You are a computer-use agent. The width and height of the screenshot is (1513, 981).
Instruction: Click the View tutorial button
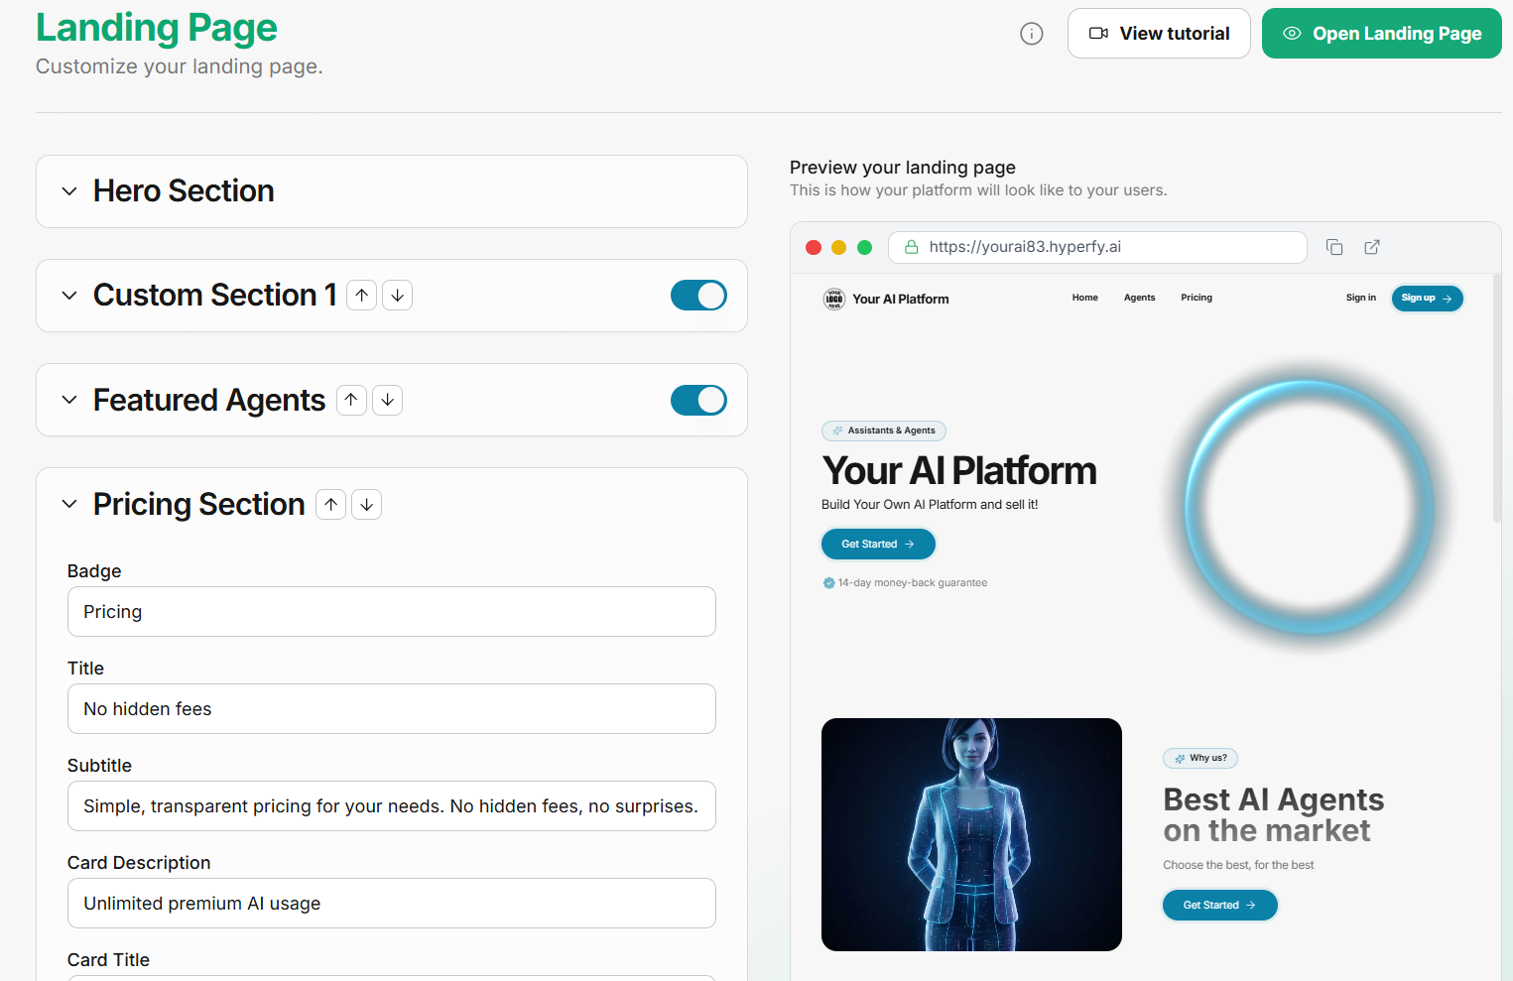click(x=1159, y=34)
